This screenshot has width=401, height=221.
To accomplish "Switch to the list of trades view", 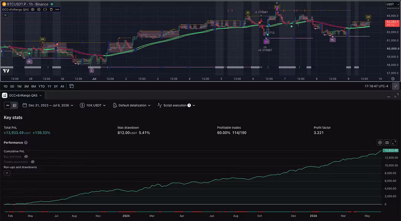I will pyautogui.click(x=14, y=105).
